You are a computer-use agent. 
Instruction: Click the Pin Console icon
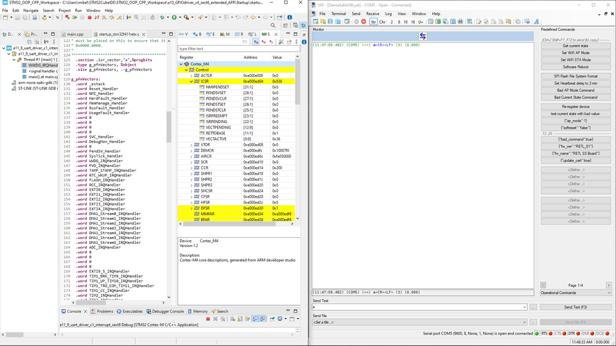coord(272,319)
